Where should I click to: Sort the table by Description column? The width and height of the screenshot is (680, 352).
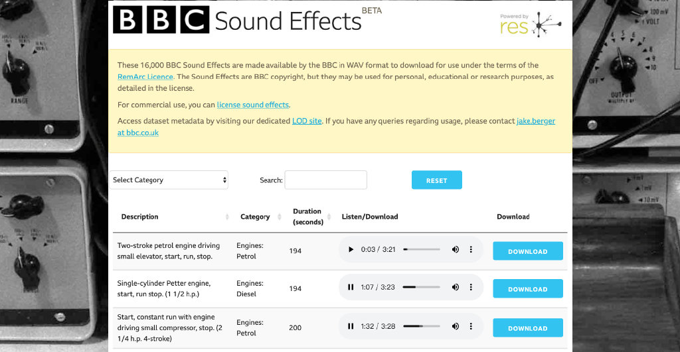(x=140, y=217)
